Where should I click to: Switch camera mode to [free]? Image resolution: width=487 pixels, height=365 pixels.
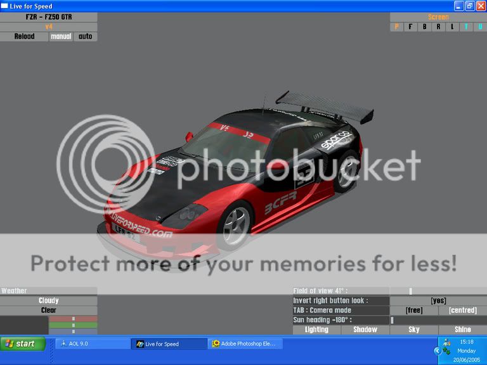coord(414,311)
